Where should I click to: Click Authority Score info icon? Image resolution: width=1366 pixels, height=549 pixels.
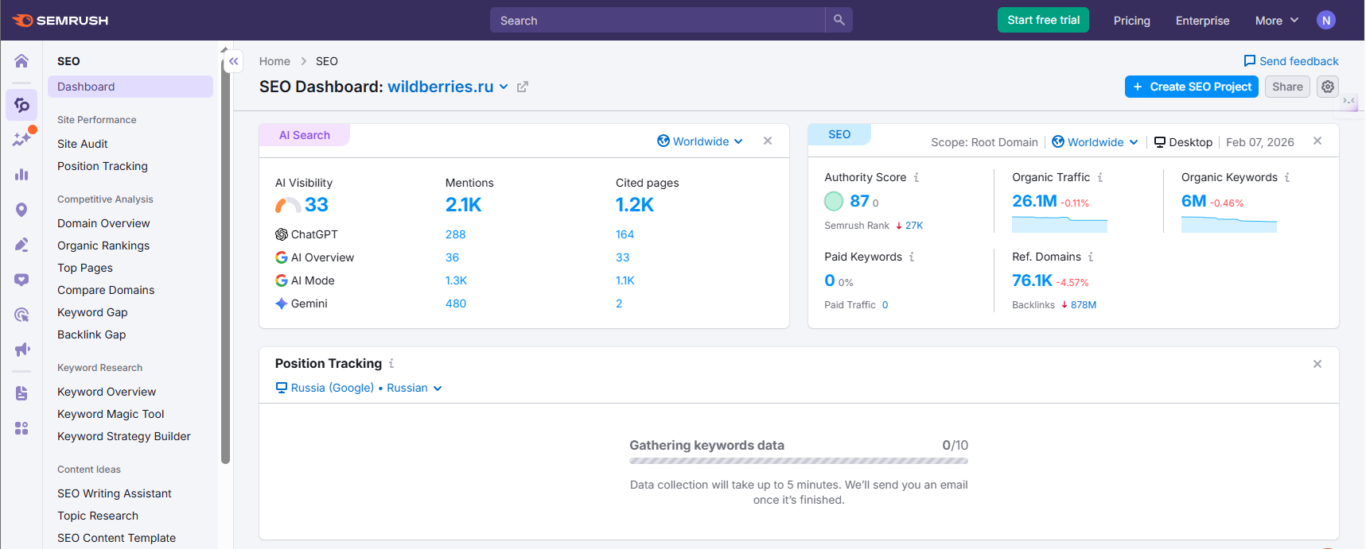point(917,177)
